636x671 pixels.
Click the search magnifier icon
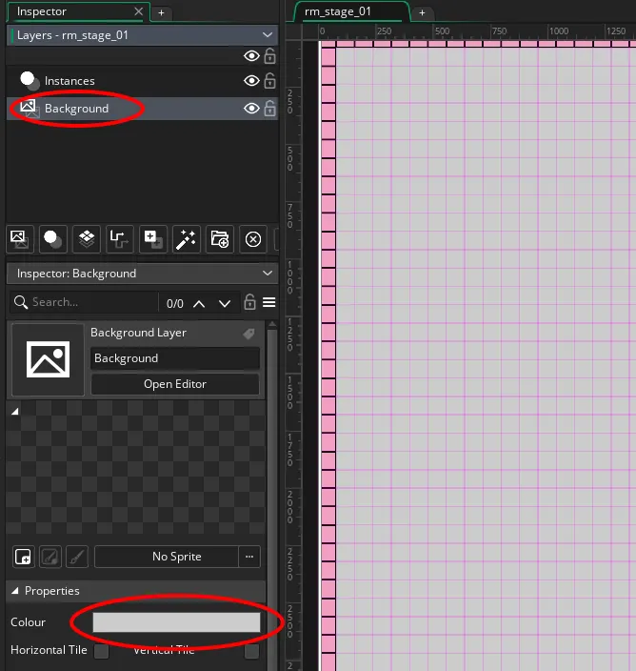21,302
